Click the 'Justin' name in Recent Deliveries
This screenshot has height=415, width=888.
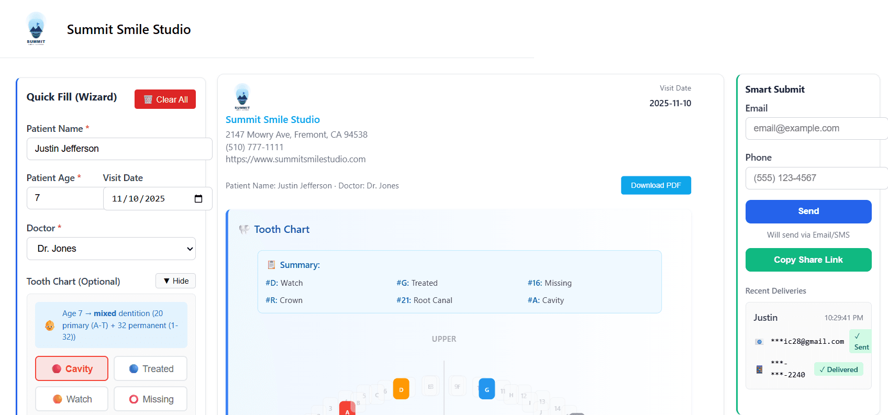(765, 318)
